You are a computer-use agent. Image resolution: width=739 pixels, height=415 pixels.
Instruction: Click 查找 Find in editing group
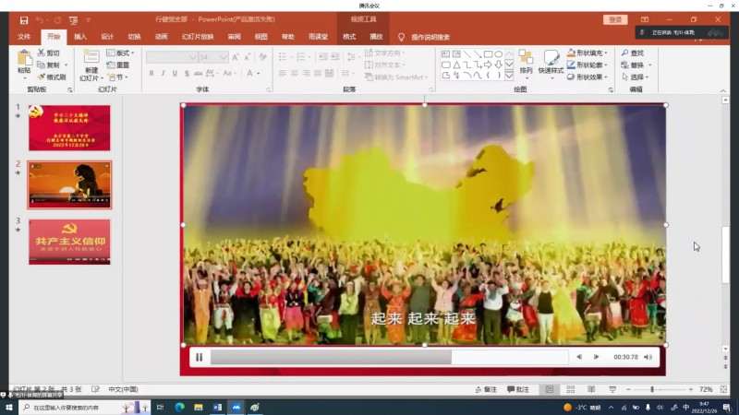633,53
